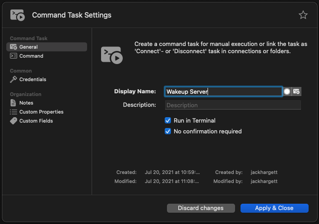Click the Apply & Close button

[x=274, y=208]
